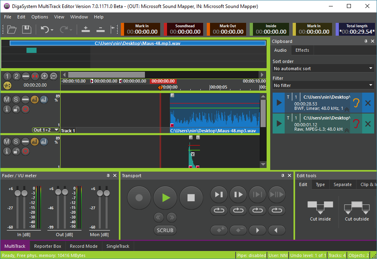Click the round Record button in Transport

click(x=139, y=198)
